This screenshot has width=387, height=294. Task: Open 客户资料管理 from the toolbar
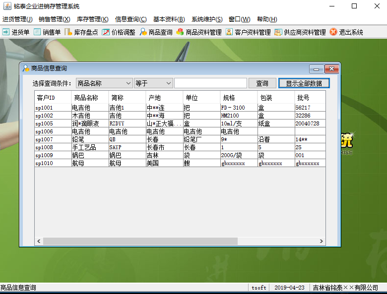[x=248, y=32]
